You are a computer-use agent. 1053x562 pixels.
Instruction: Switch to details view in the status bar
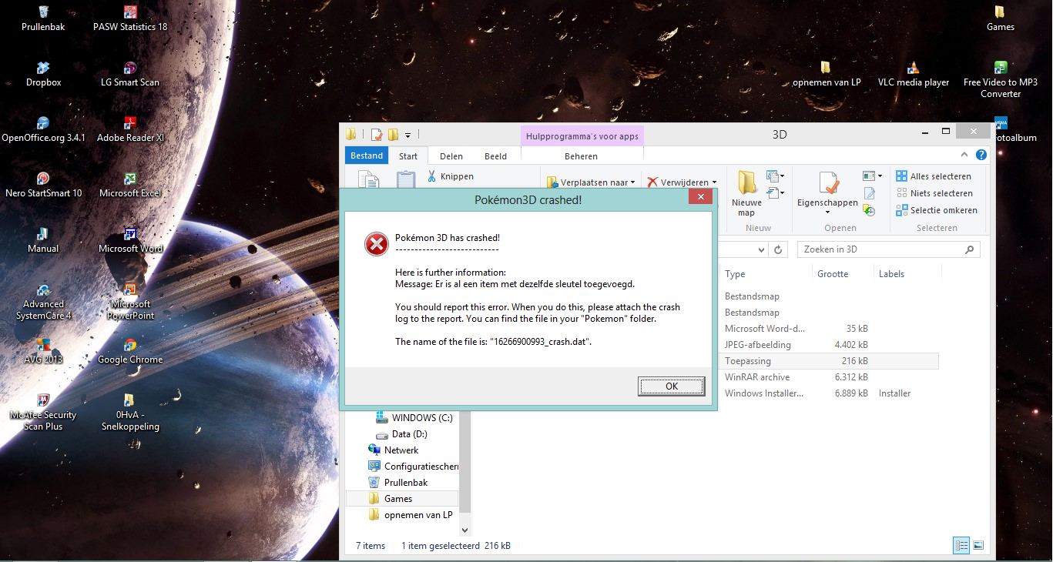pyautogui.click(x=961, y=545)
